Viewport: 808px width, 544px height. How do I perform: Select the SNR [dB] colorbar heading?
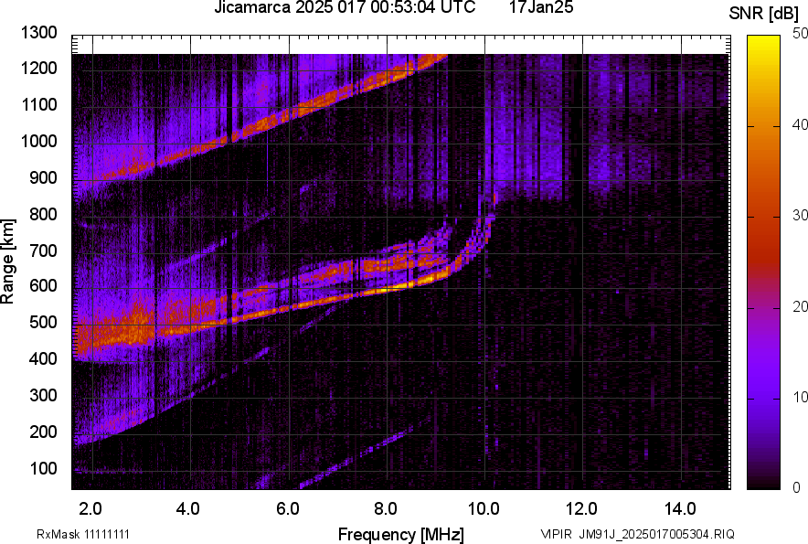[766, 13]
